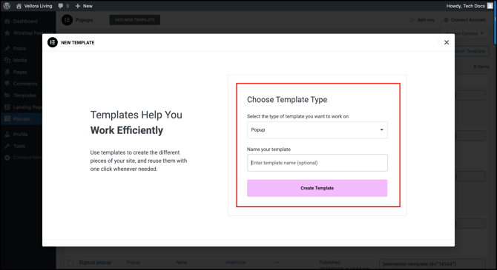The image size is (497, 270).
Task: Click the comments bubble icon in admin bar
Action: [x=61, y=6]
